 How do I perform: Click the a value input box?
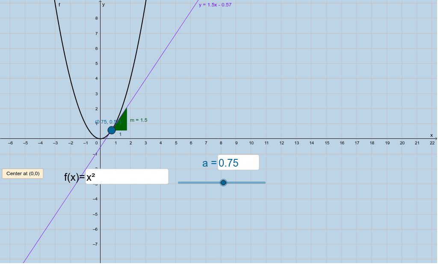pyautogui.click(x=238, y=162)
